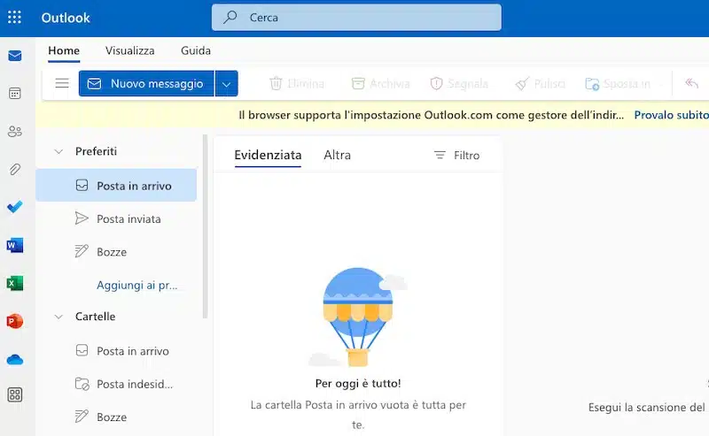Click the Archivia toolbar button

(381, 83)
